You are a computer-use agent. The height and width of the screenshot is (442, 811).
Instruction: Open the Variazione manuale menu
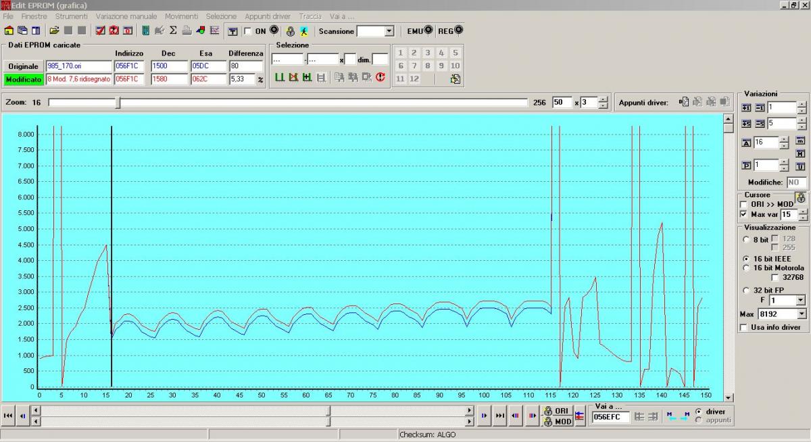(x=126, y=16)
